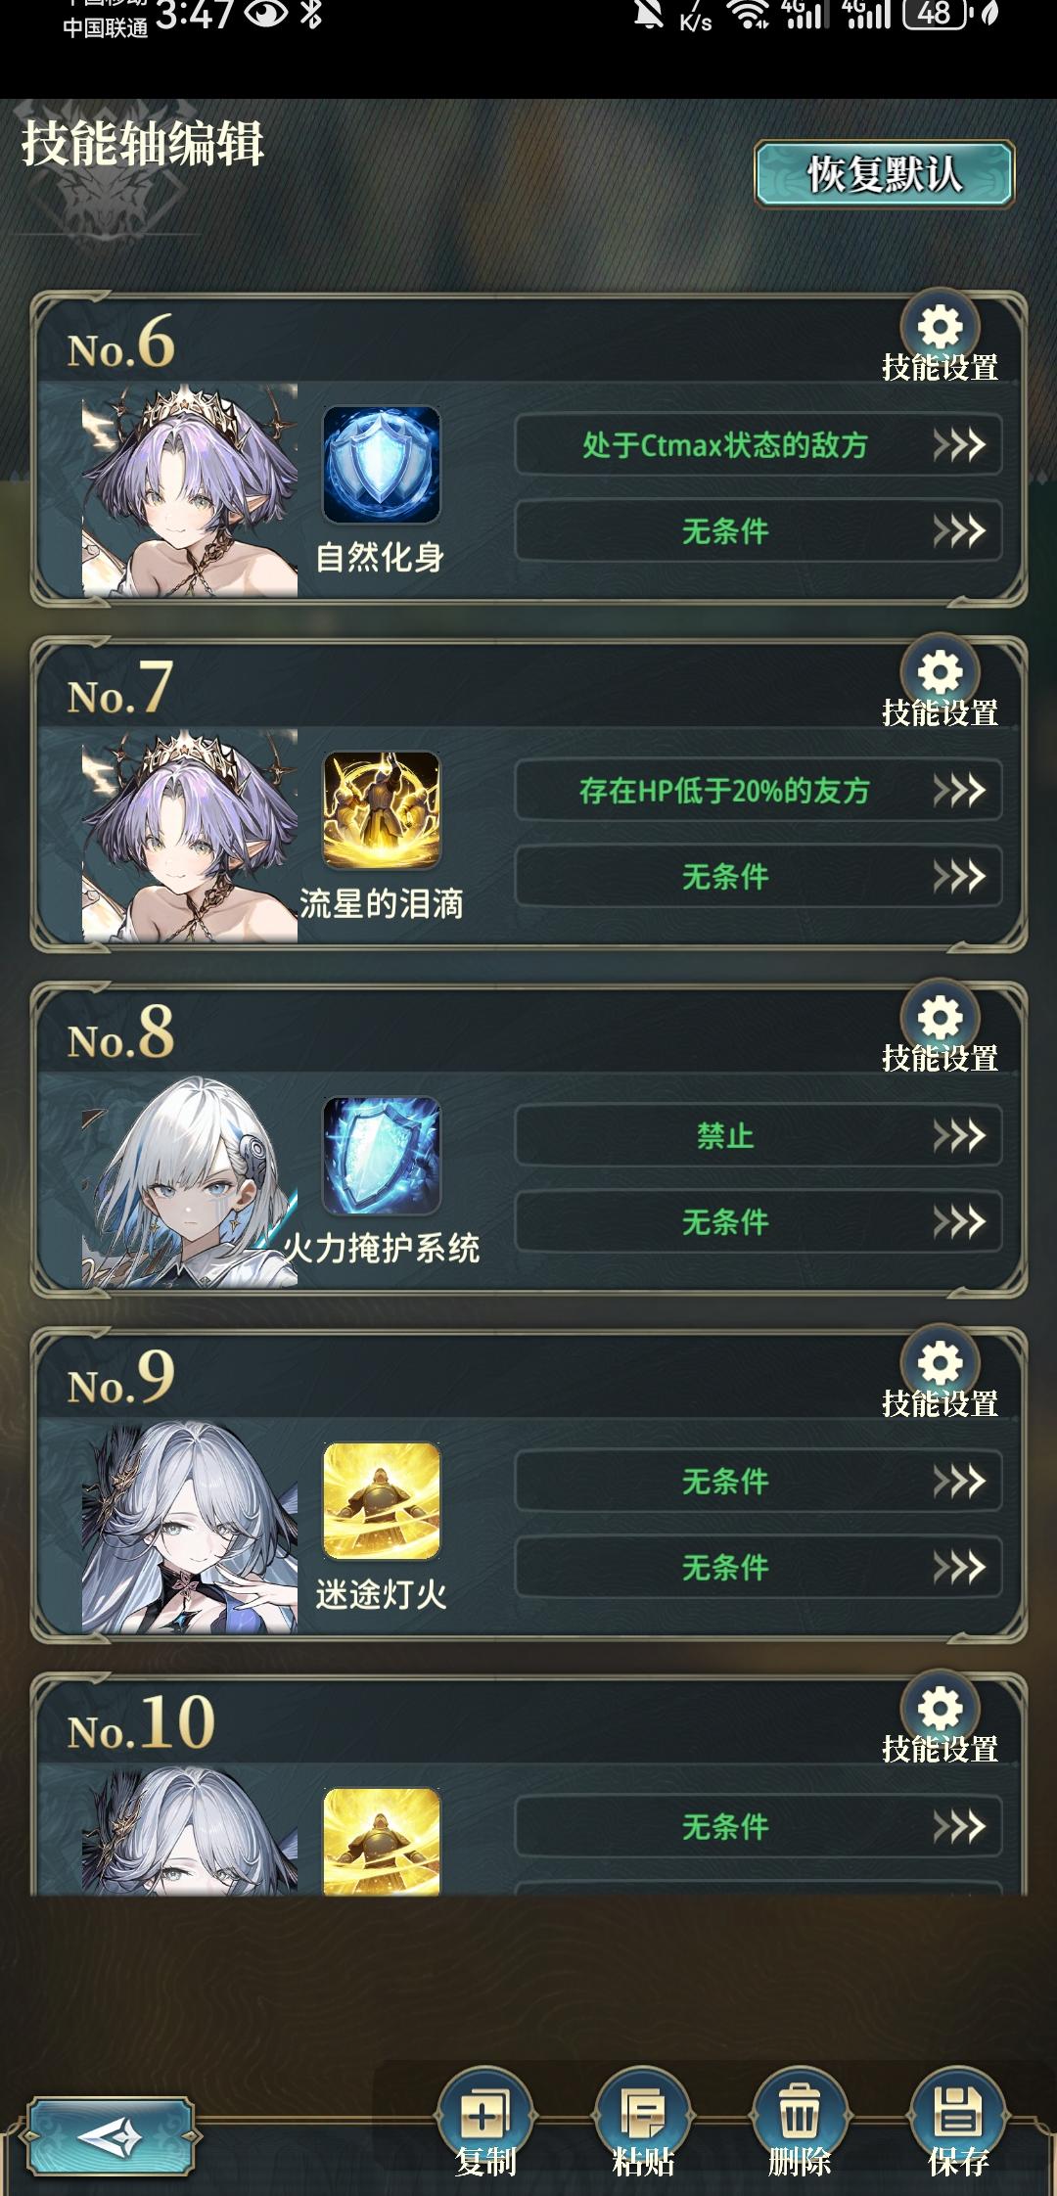Viewport: 1057px width, 2196px height.
Task: Select the 自然化身 shield skill icon
Action: (382, 465)
